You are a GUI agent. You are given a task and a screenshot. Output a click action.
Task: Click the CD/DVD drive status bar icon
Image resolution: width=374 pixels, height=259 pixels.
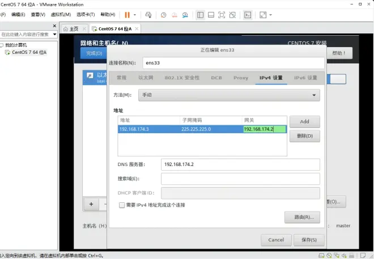pyautogui.click(x=329, y=256)
